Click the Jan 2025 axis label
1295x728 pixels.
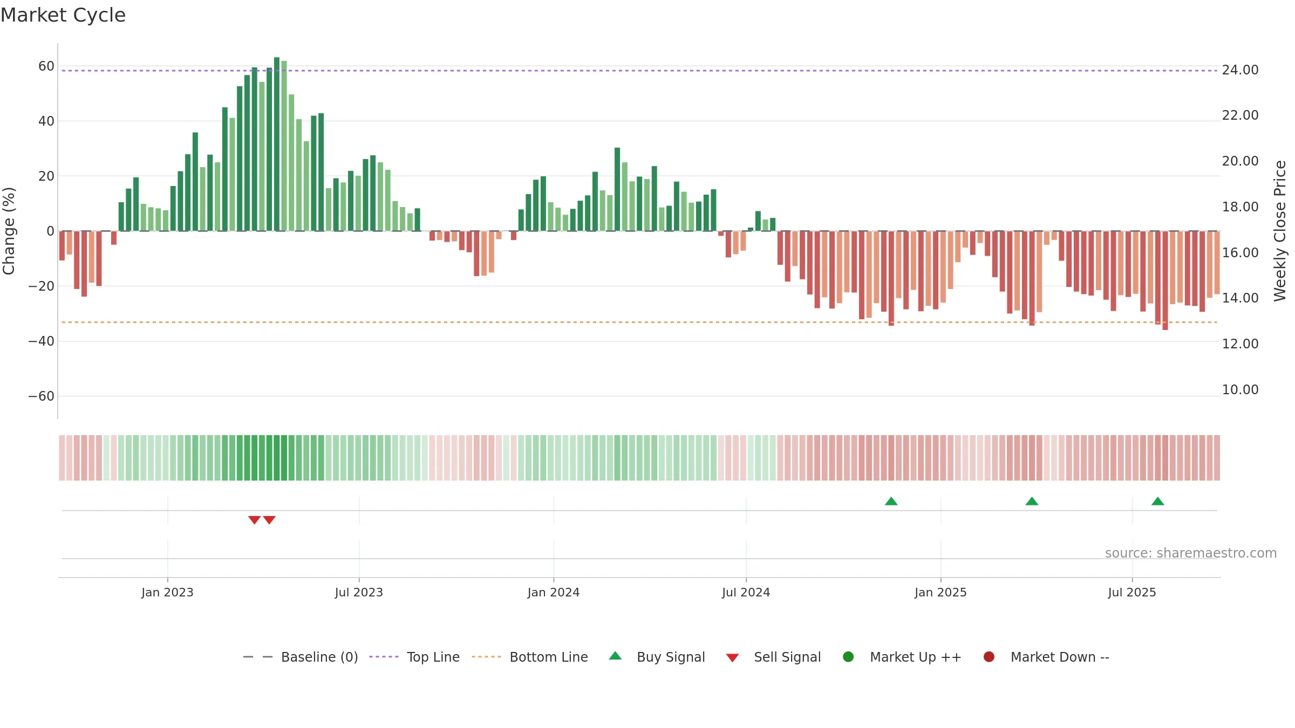point(940,592)
